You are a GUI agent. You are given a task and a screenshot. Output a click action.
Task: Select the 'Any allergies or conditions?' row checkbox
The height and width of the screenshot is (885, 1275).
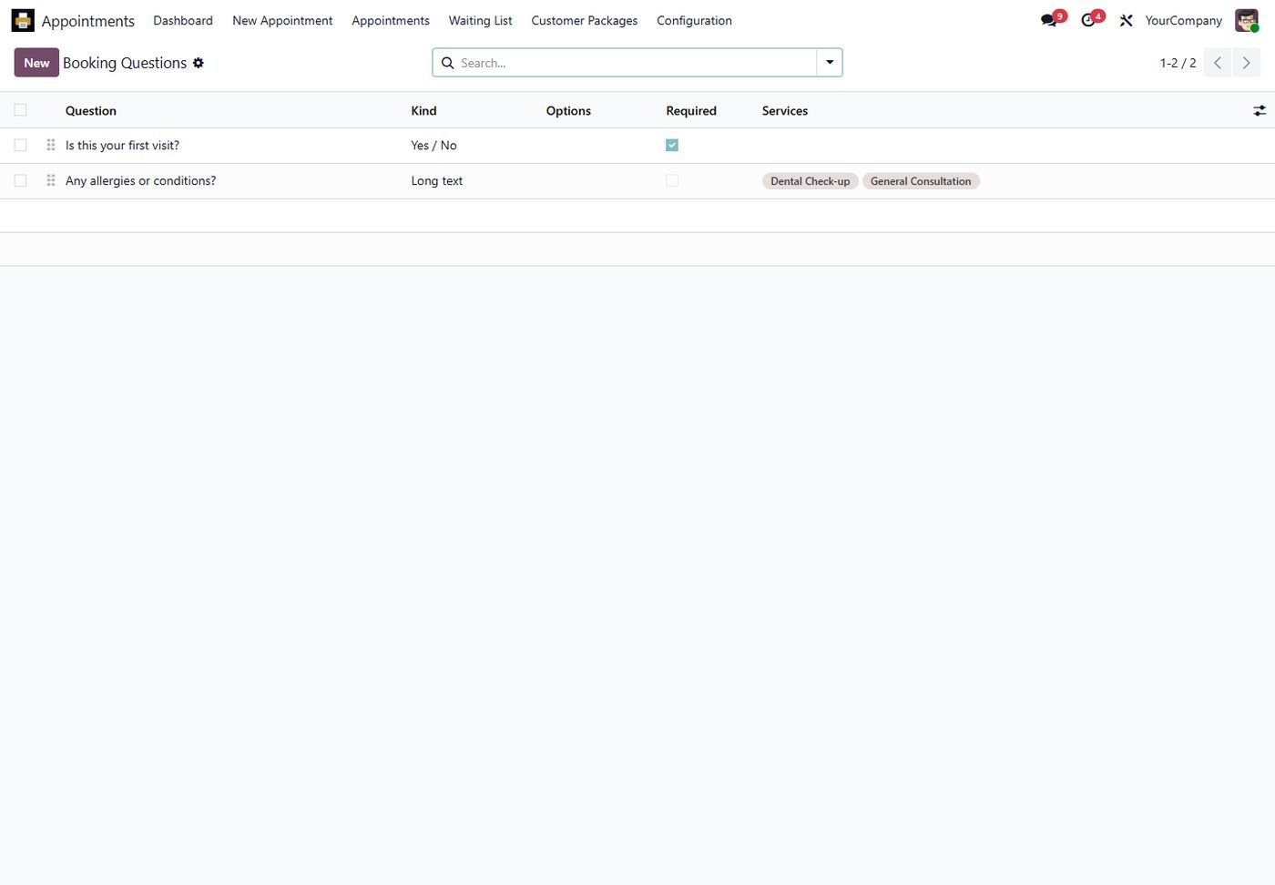click(x=20, y=181)
